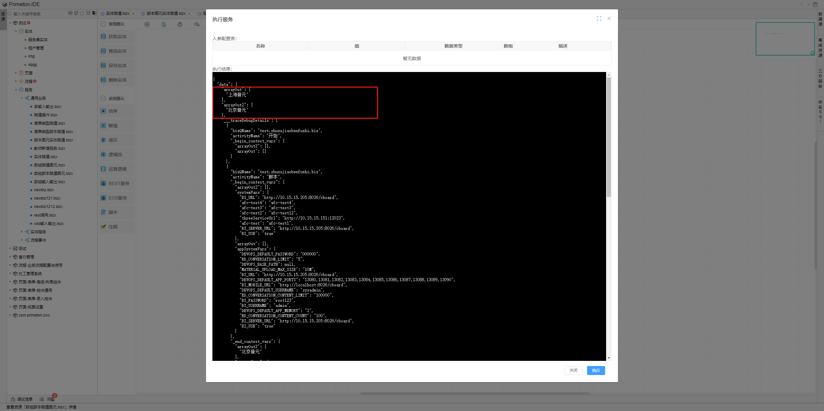Expand the 页面 tree node
Image resolution: width=824 pixels, height=411 pixels.
click(x=16, y=73)
